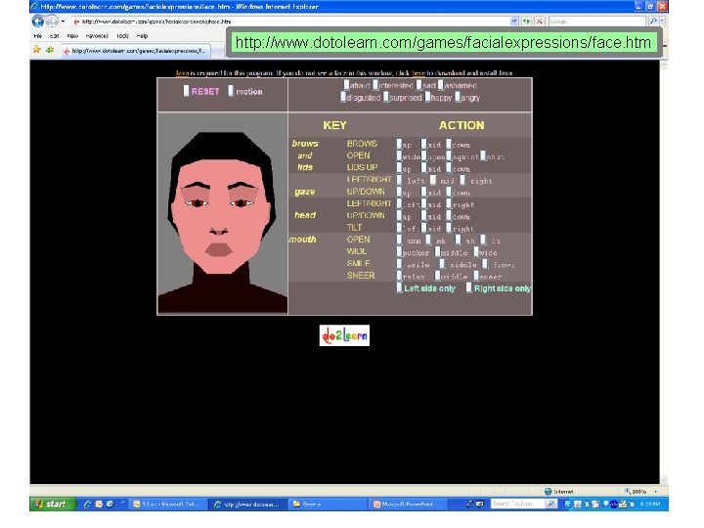Image resolution: width=704 pixels, height=528 pixels.
Task: Open the zoom level dropdown in status bar
Action: pyautogui.click(x=655, y=491)
